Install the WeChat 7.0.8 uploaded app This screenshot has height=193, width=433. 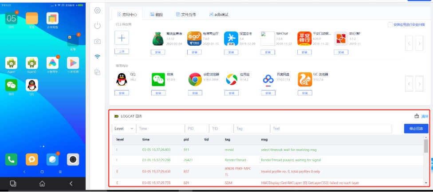pyautogui.click(x=268, y=52)
